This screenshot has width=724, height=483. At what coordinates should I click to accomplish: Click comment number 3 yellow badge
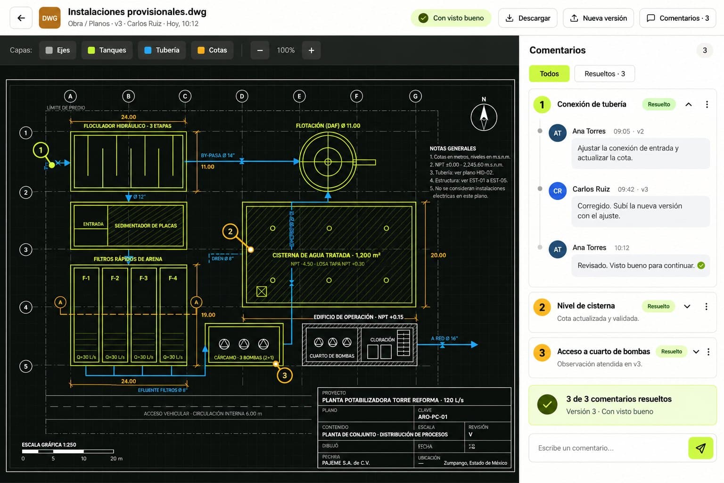pos(542,353)
